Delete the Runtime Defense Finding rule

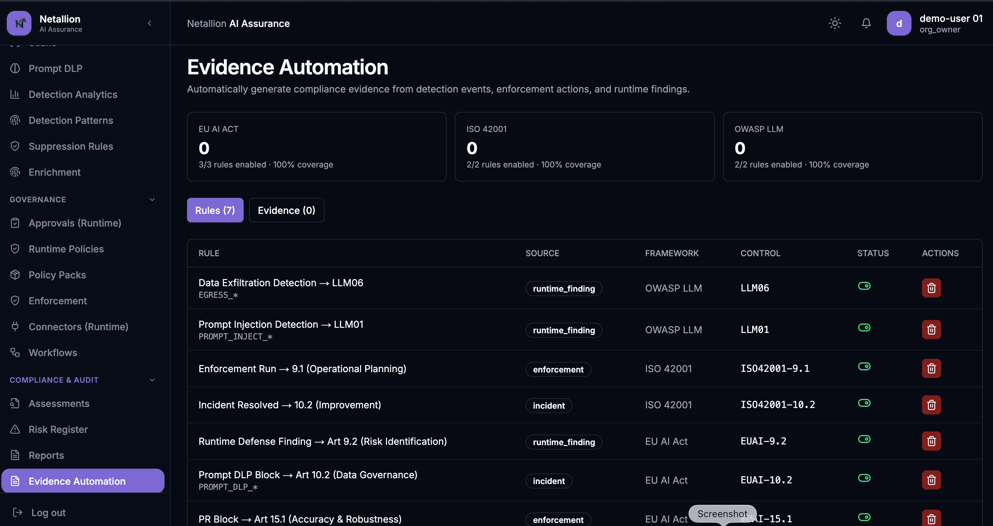click(931, 441)
